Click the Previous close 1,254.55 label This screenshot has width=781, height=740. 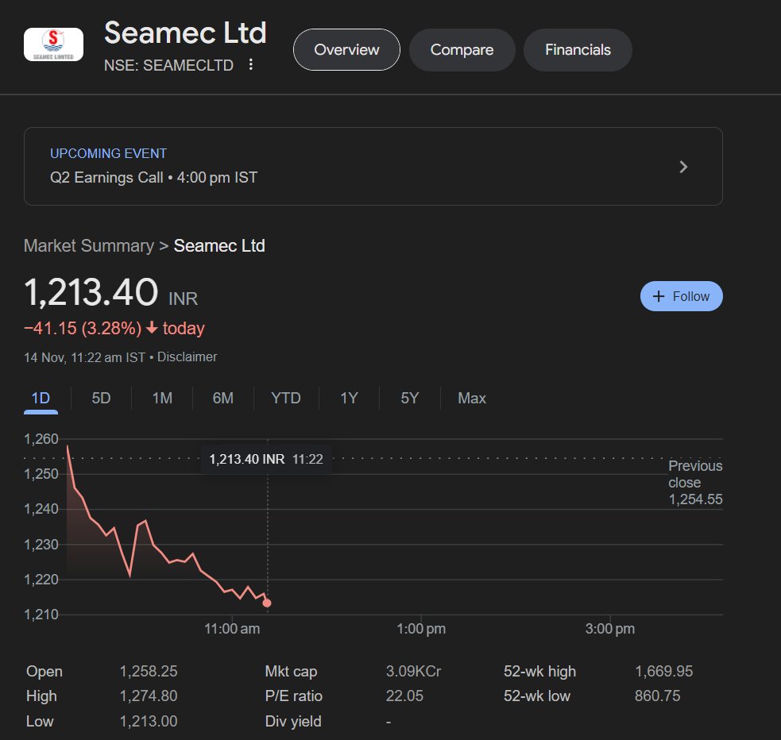[695, 482]
